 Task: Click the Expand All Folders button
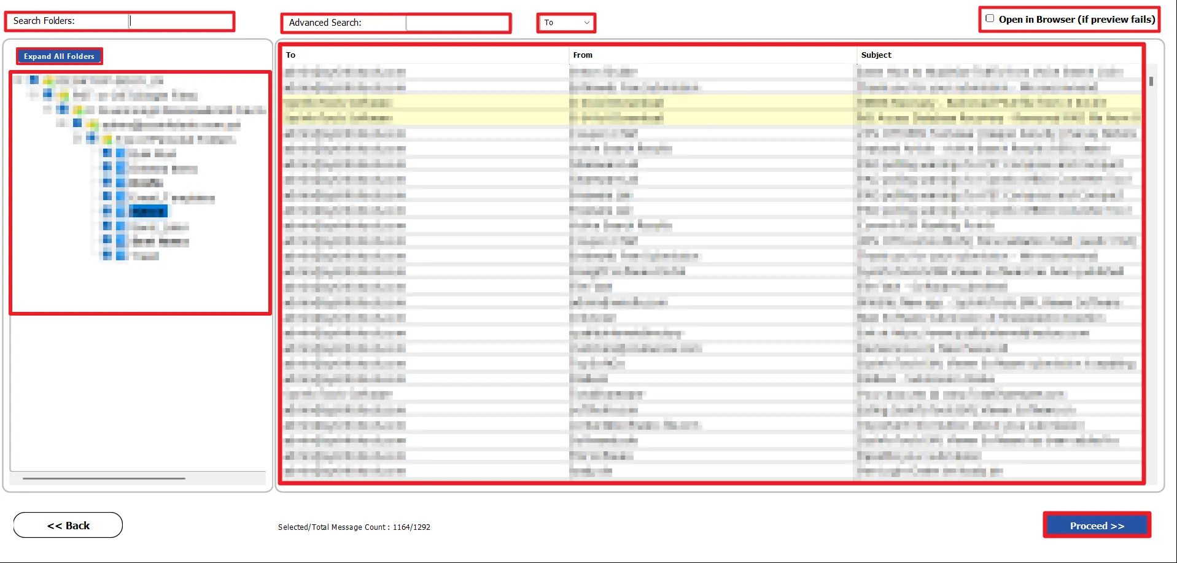[x=59, y=56]
